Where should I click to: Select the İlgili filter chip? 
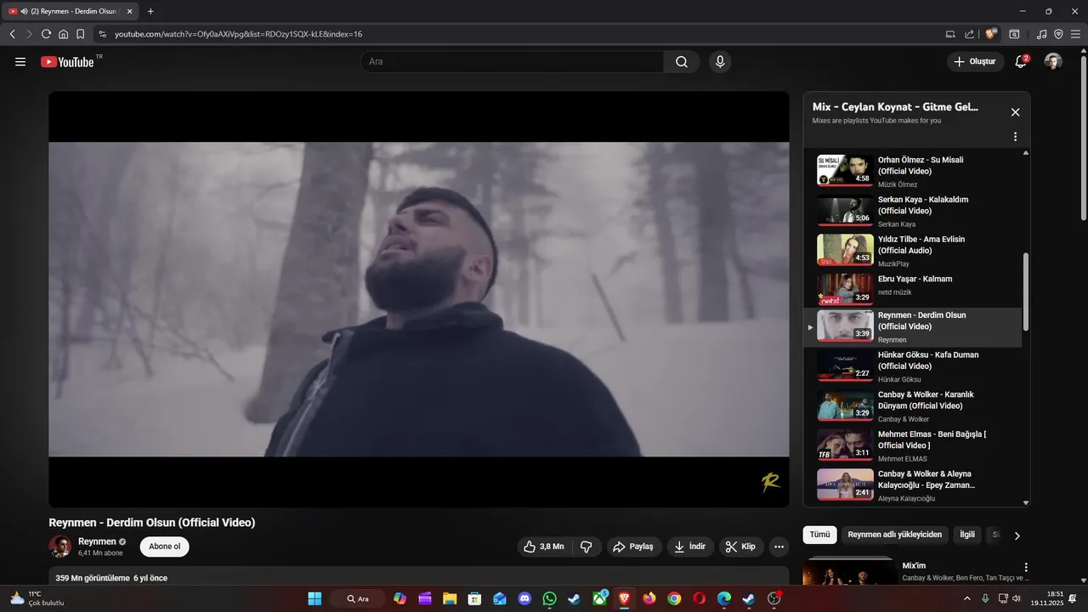(967, 535)
